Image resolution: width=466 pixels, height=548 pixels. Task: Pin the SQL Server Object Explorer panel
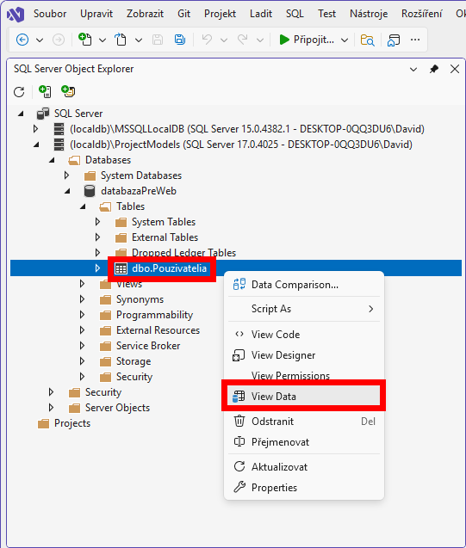[434, 69]
